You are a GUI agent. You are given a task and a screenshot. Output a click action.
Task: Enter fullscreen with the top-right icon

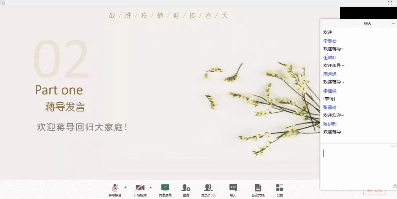[390, 3]
